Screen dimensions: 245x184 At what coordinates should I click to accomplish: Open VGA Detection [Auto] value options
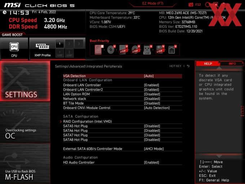coord(149,76)
